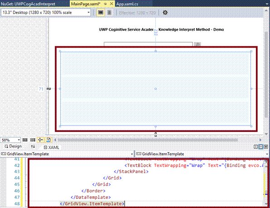
Task: Click the GridView's left margin link marker
Action: pos(49,89)
